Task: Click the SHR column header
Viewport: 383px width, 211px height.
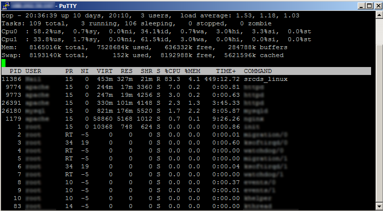Action: click(147, 71)
